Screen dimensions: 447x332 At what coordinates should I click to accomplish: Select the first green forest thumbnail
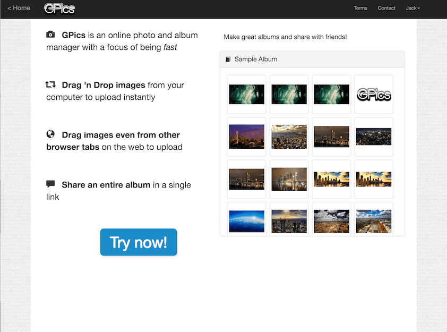coord(246,95)
